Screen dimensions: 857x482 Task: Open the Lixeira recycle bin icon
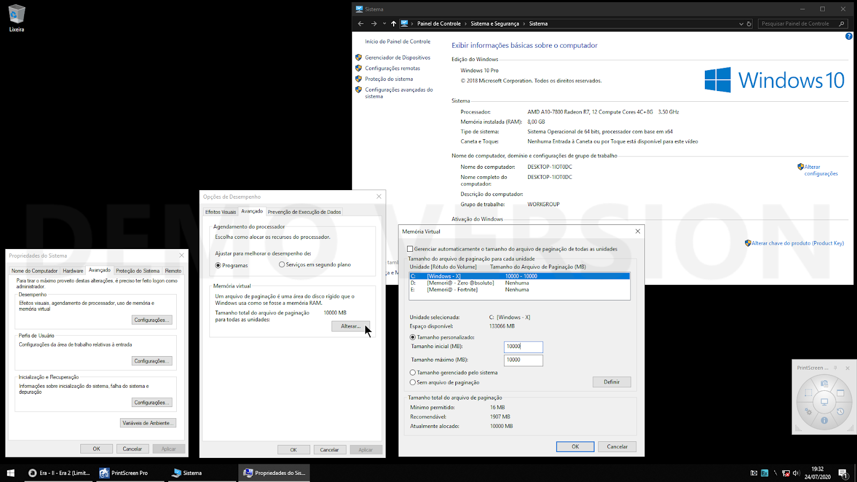click(17, 18)
